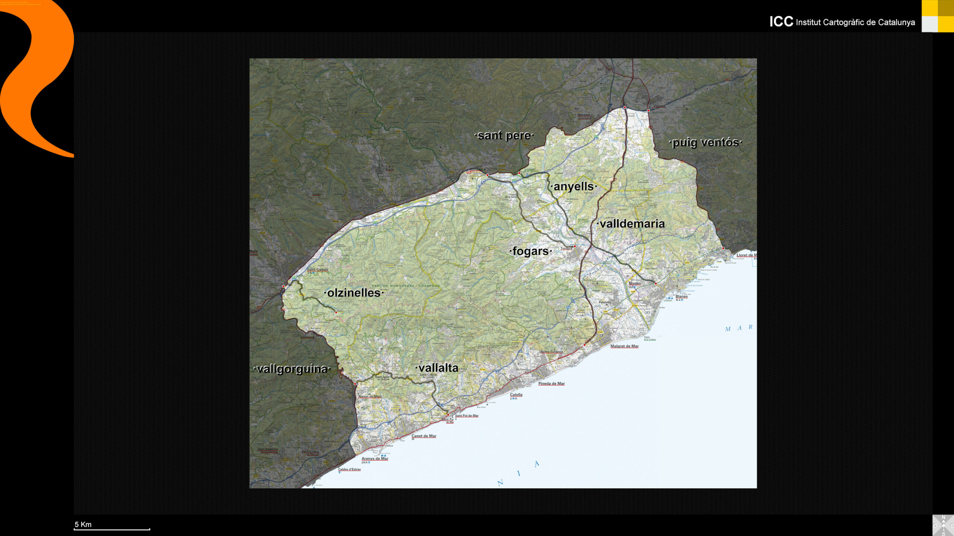The height and width of the screenshot is (536, 954).
Task: Click the red route marker at Blanes endpoint
Action: (x=656, y=284)
